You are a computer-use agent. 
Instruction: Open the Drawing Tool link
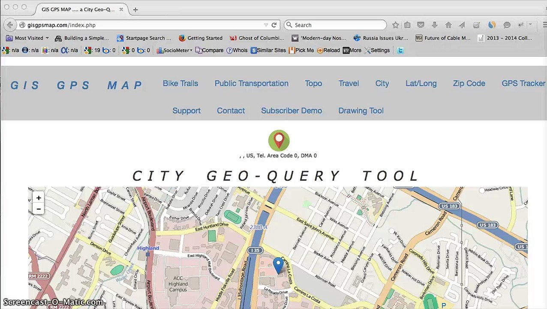[361, 111]
